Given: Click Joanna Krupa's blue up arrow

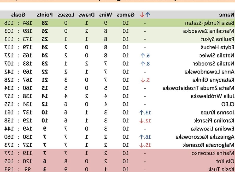Looking at the screenshot, I should coord(141,112).
